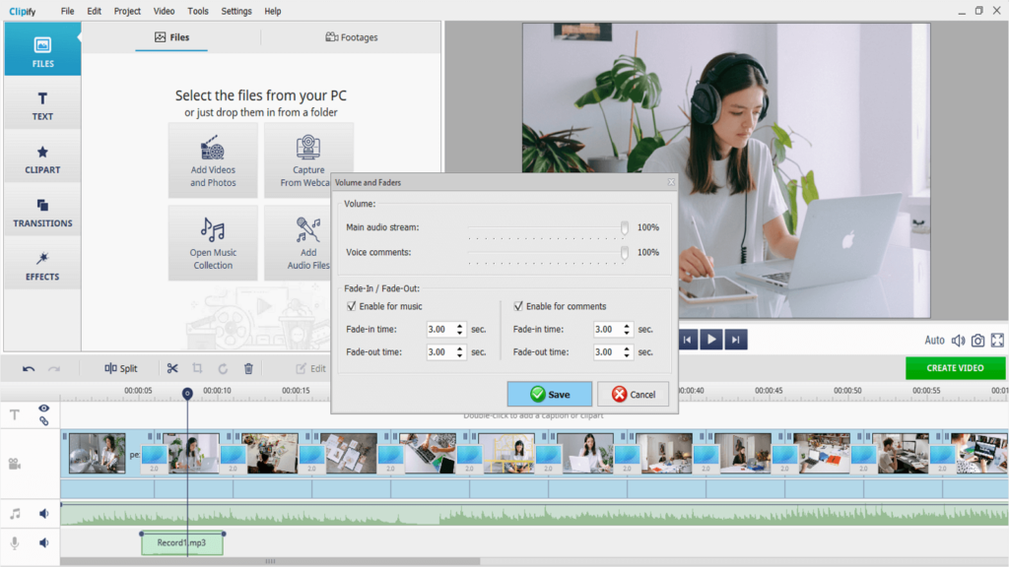The height and width of the screenshot is (567, 1009).
Task: Open the Effects panel
Action: pos(42,265)
